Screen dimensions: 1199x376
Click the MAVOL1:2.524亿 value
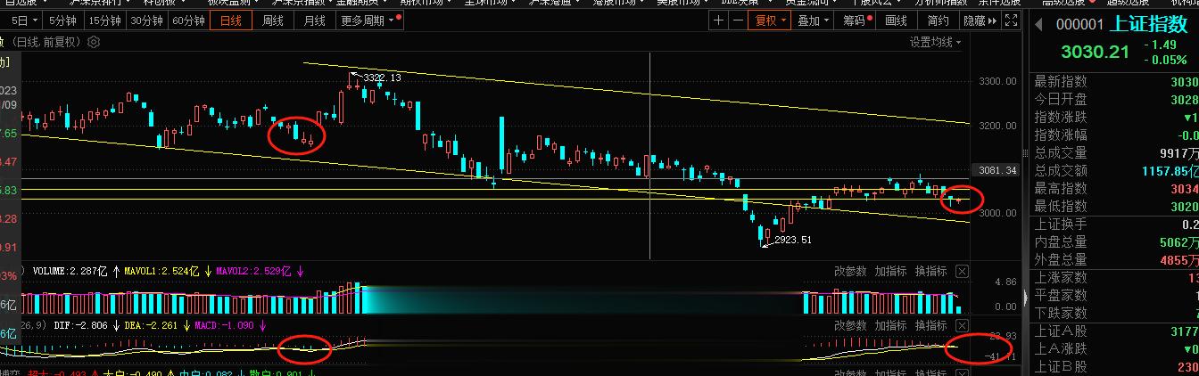pos(163,271)
